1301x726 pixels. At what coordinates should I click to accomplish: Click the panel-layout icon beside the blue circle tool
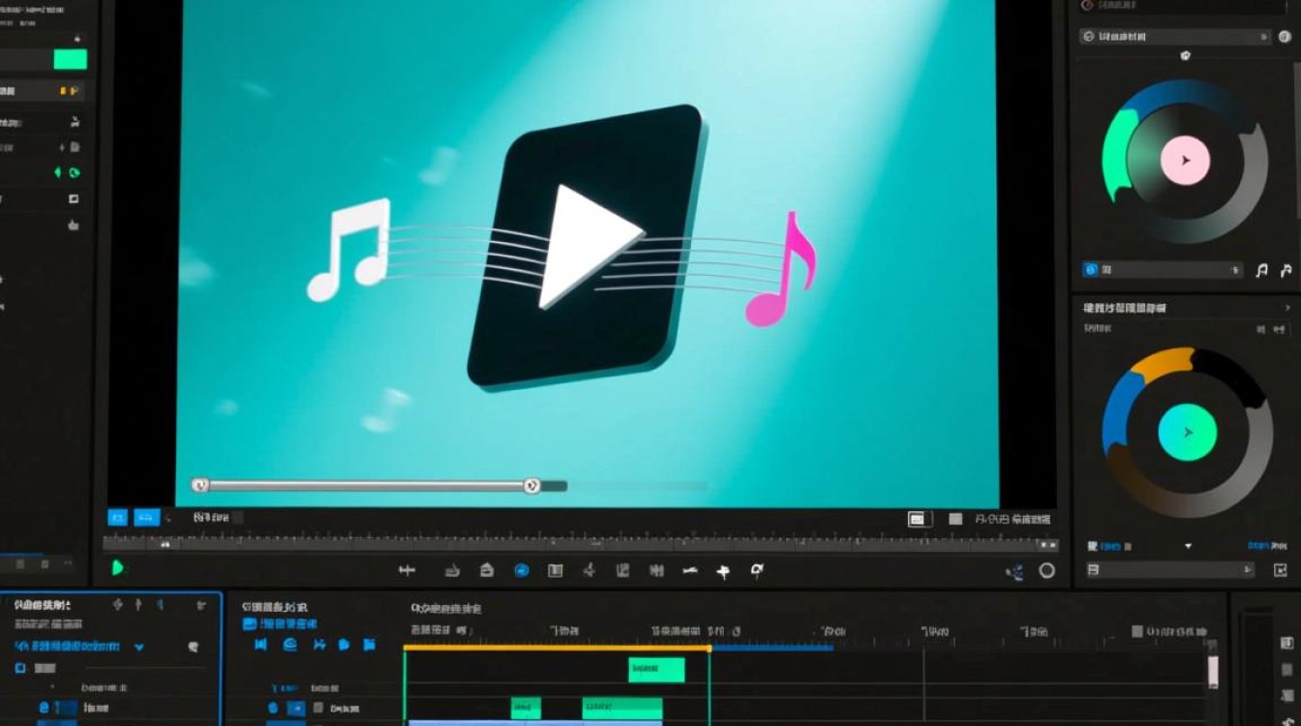(x=555, y=570)
